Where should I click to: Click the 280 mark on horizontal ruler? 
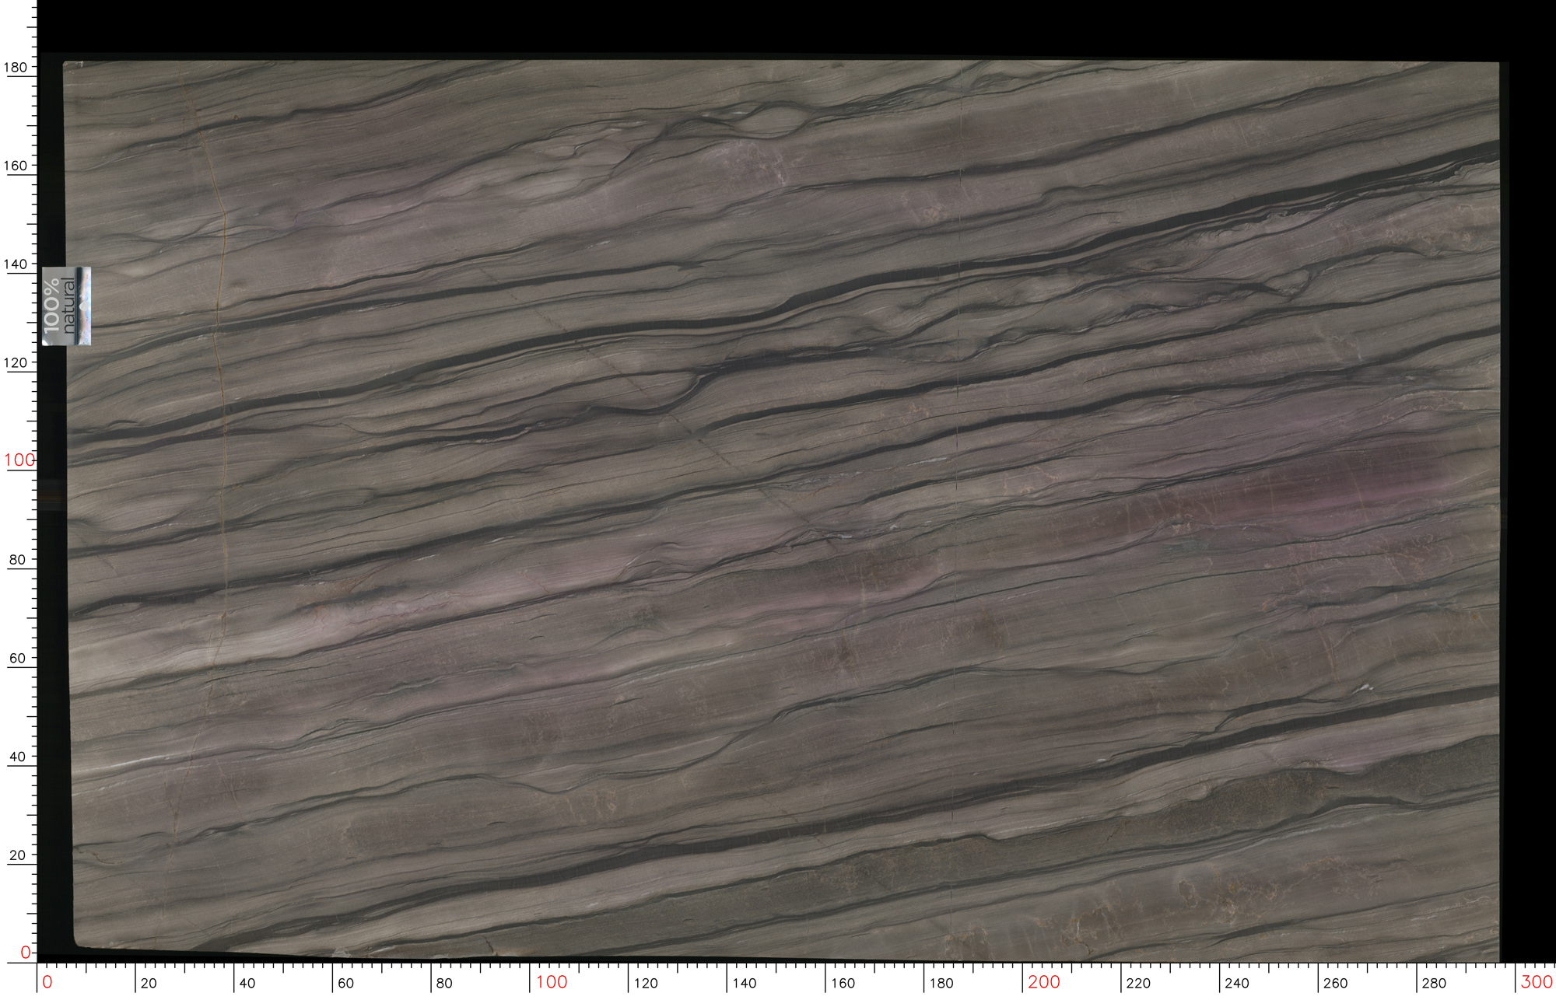pos(1434,983)
